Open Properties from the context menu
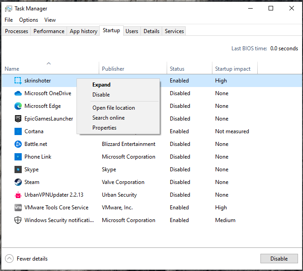Image resolution: width=303 pixels, height=271 pixels. [x=104, y=128]
